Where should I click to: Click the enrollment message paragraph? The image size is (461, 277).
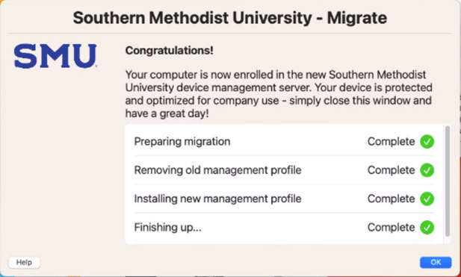(x=279, y=94)
